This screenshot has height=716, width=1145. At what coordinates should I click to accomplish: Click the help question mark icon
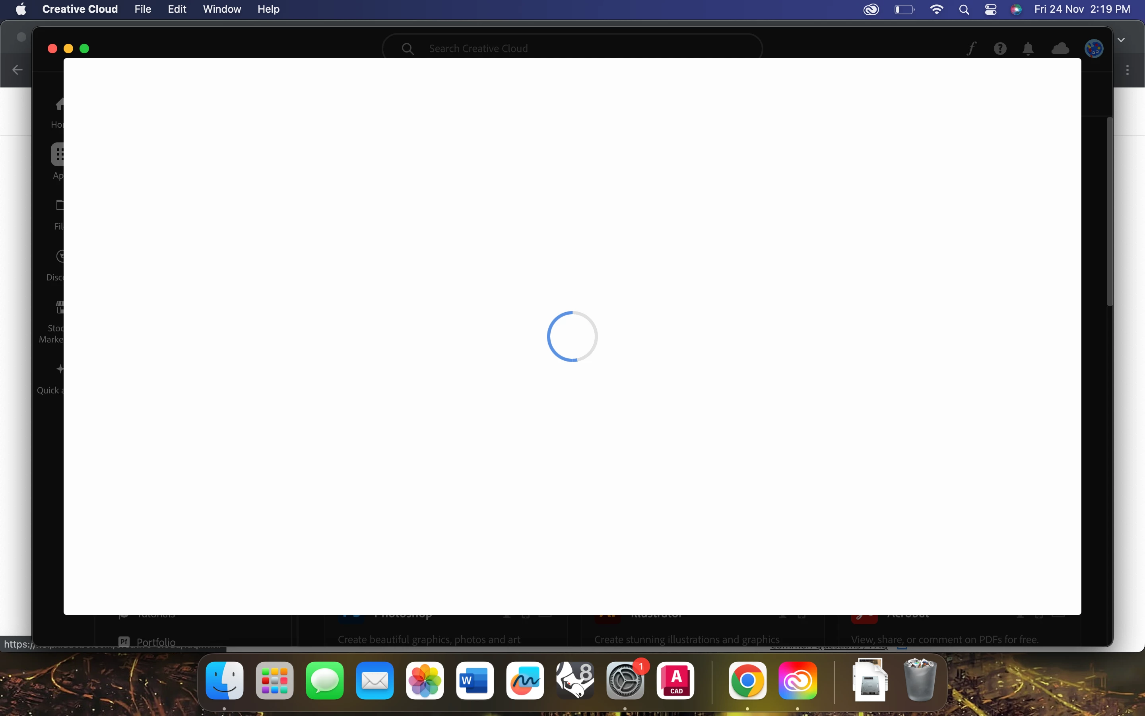1000,48
